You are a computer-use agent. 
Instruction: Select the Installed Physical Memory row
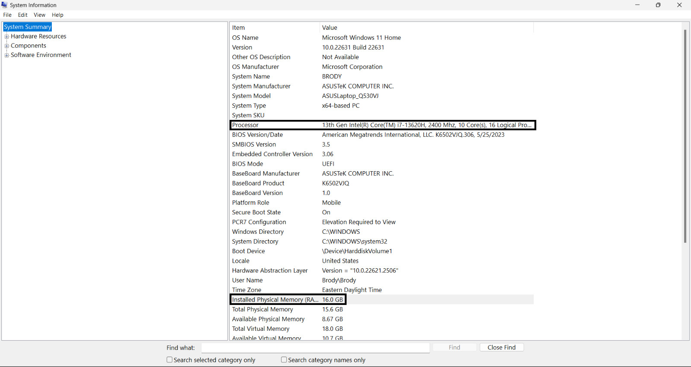382,300
